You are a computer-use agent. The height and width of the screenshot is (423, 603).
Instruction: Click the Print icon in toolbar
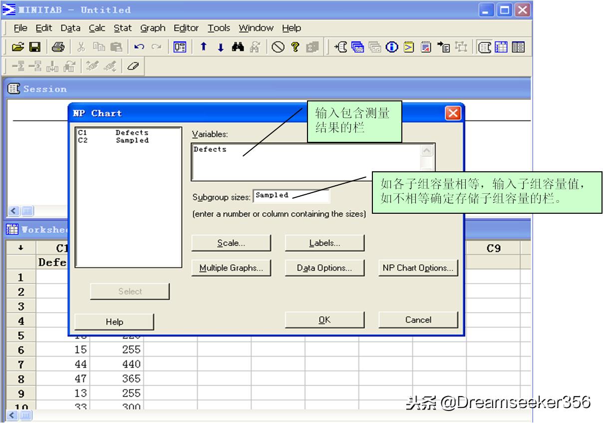[x=58, y=47]
